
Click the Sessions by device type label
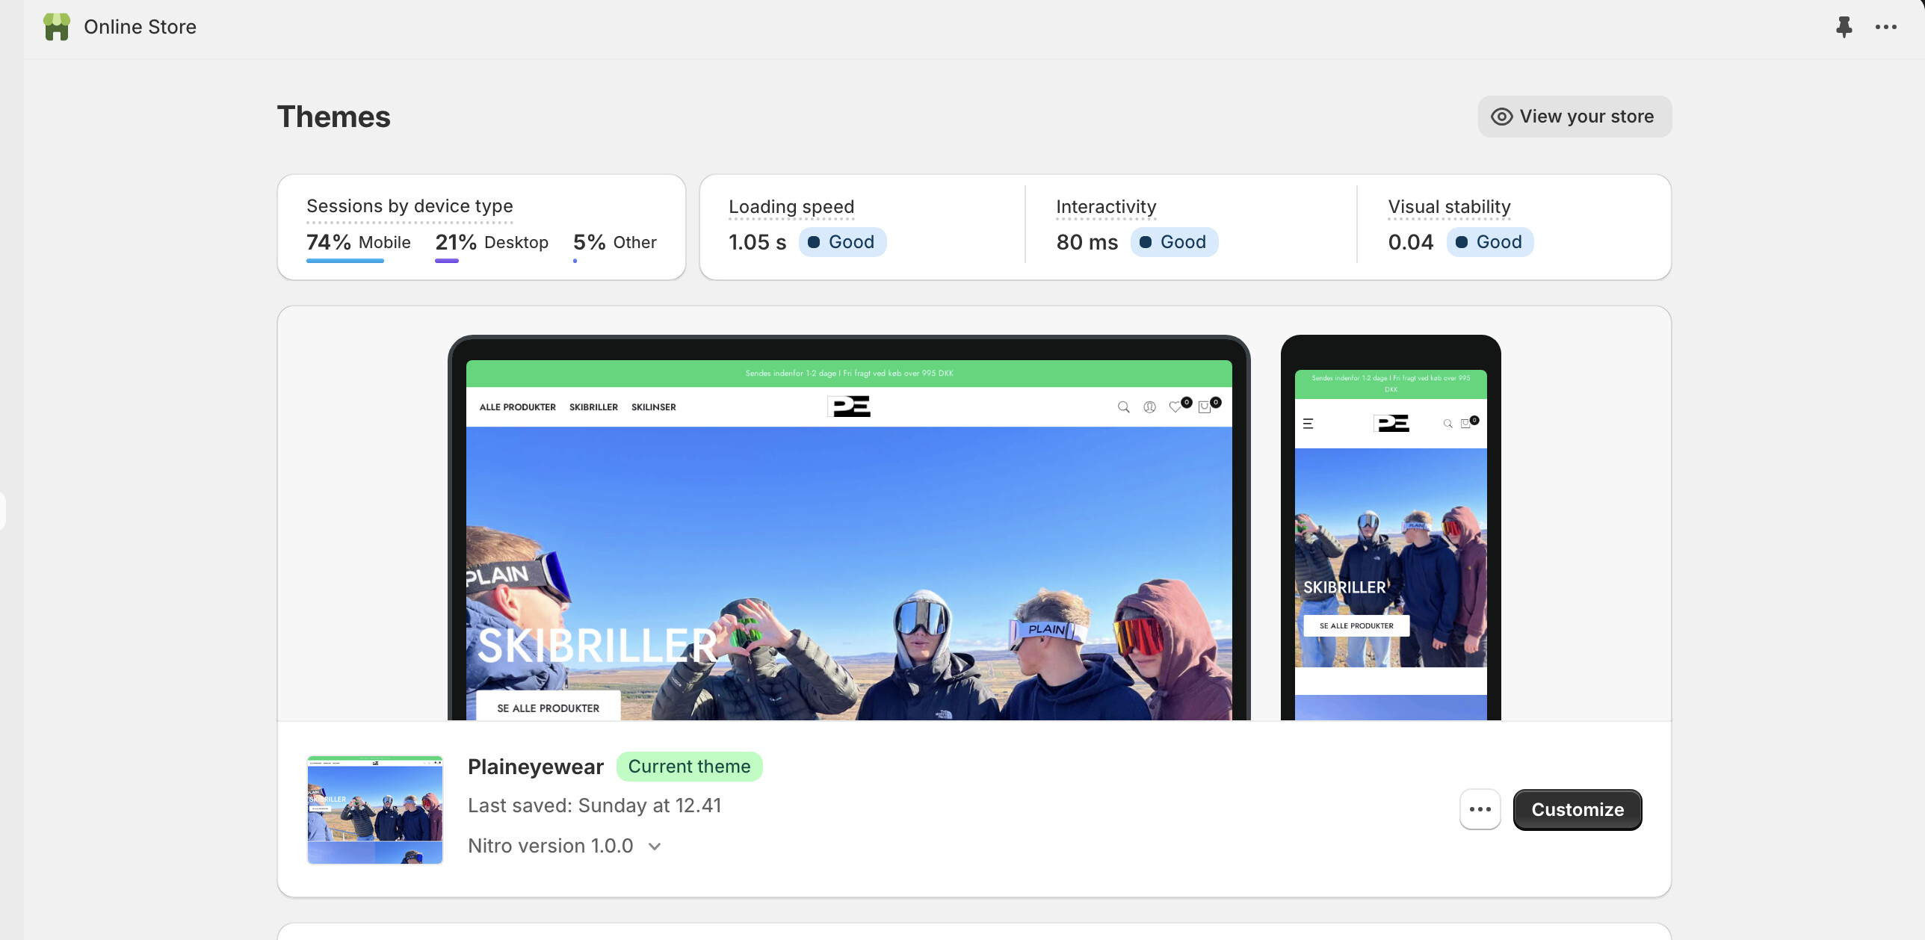coord(410,206)
